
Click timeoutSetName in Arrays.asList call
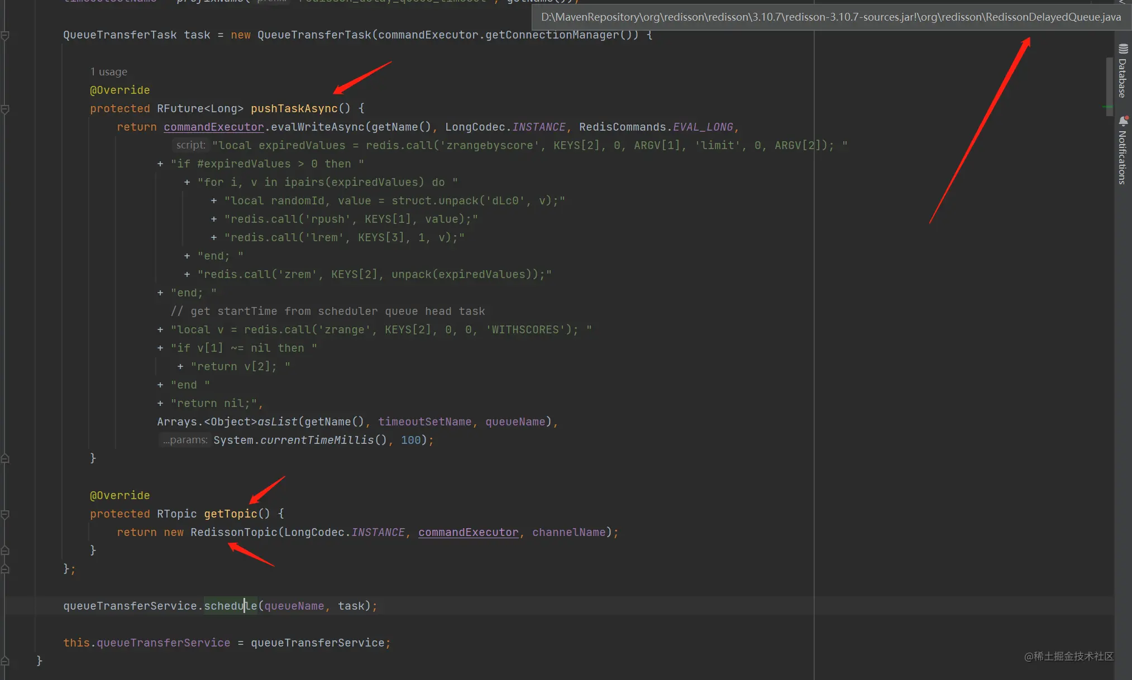424,422
